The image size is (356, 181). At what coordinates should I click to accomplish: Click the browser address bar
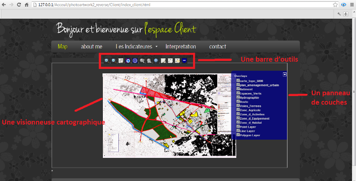point(178,4)
